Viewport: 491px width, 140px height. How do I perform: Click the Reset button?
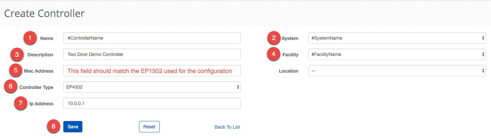pyautogui.click(x=149, y=127)
